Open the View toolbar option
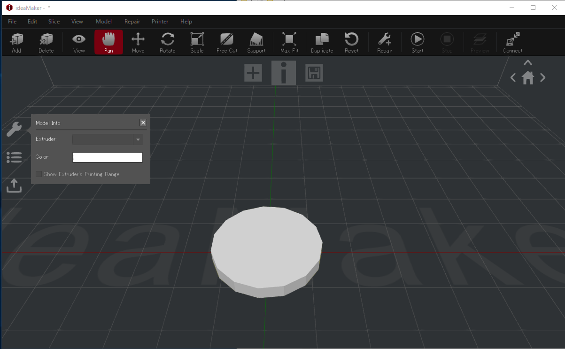The height and width of the screenshot is (349, 565). coord(79,42)
